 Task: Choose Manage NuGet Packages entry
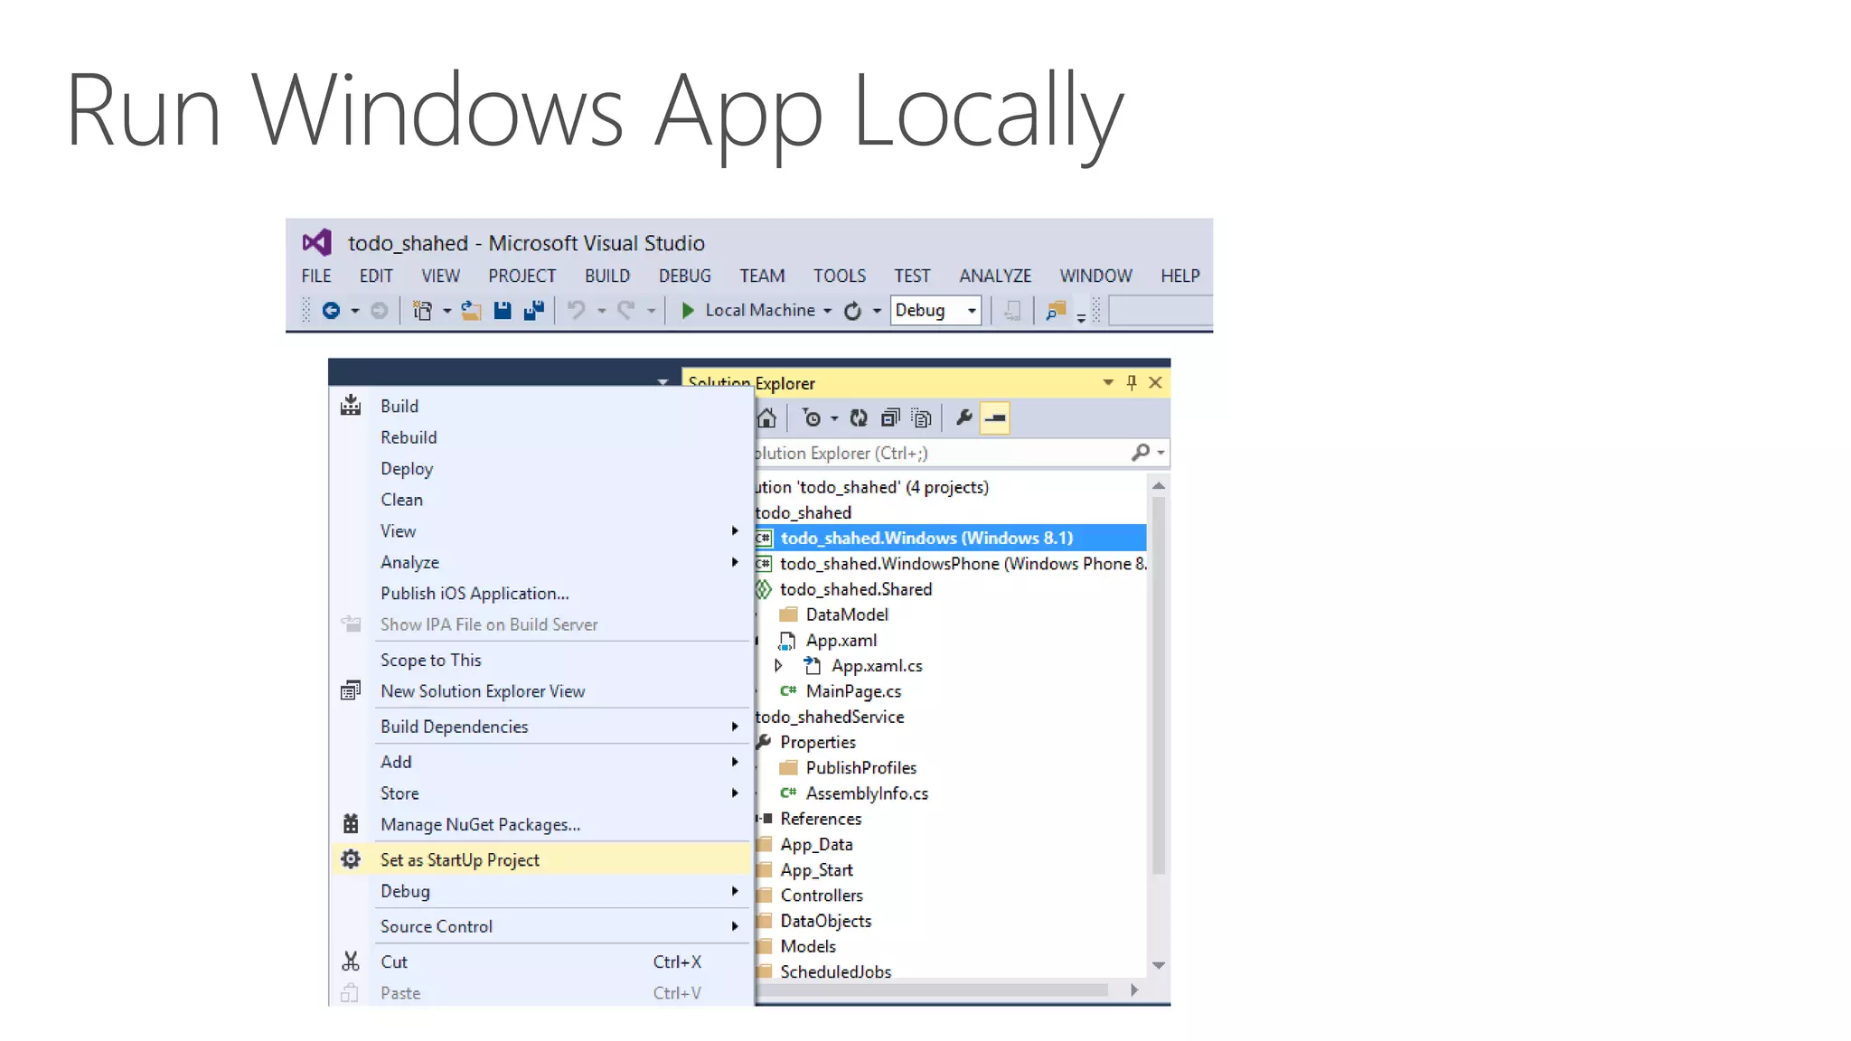[480, 824]
